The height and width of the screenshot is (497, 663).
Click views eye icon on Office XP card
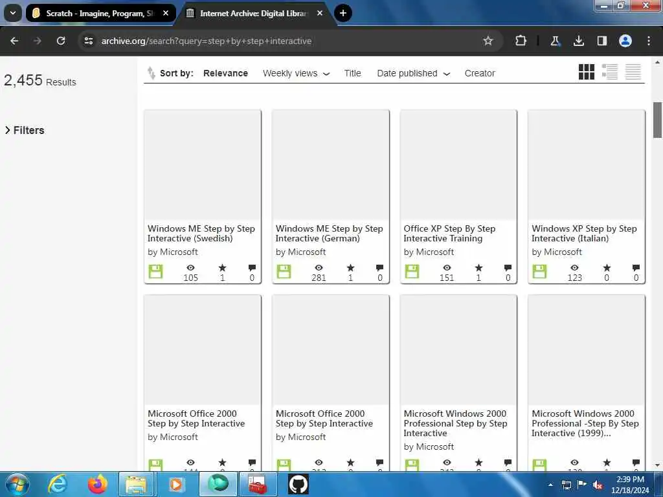[x=447, y=267]
